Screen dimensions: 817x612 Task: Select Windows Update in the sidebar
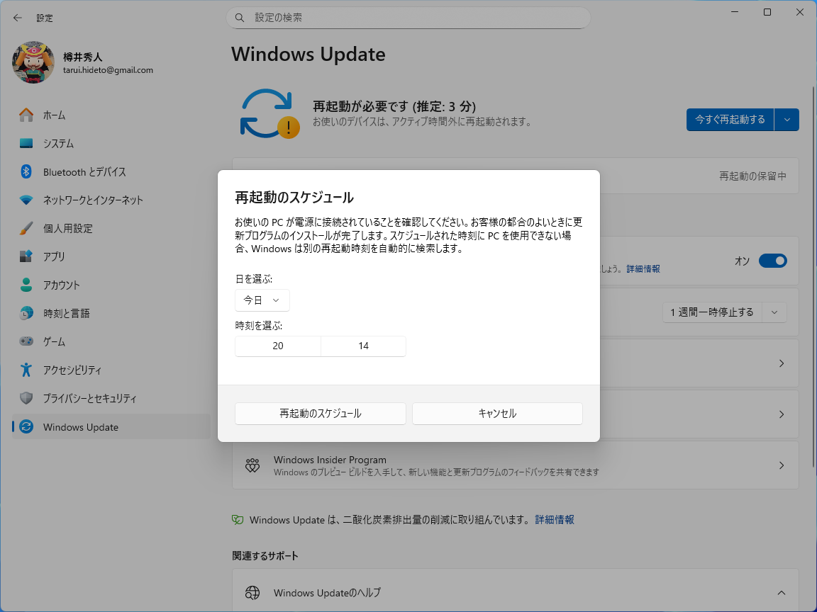[78, 426]
